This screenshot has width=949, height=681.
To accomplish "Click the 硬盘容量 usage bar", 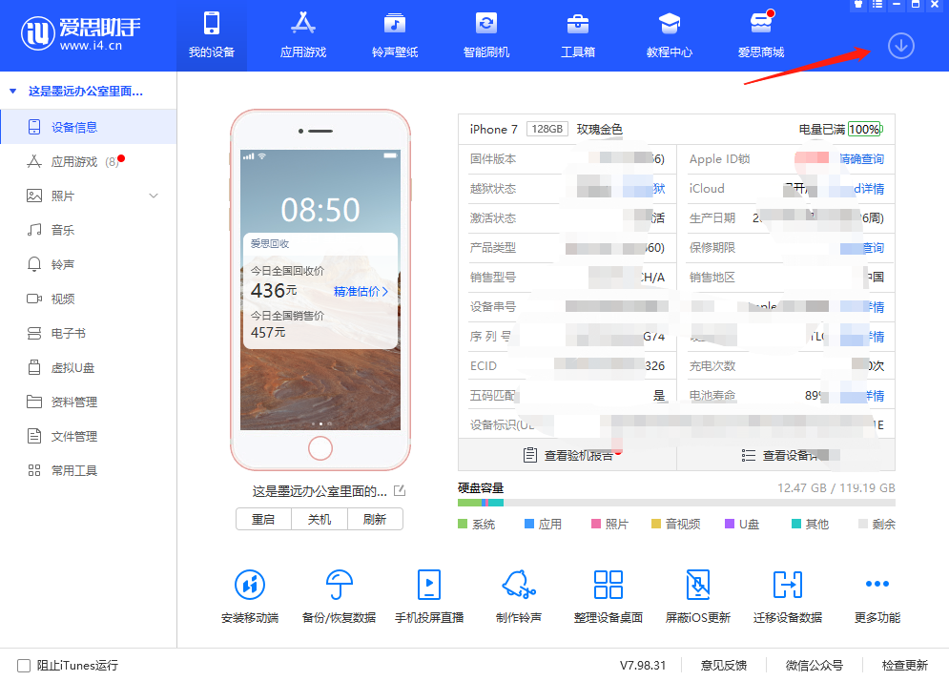I will click(x=676, y=503).
